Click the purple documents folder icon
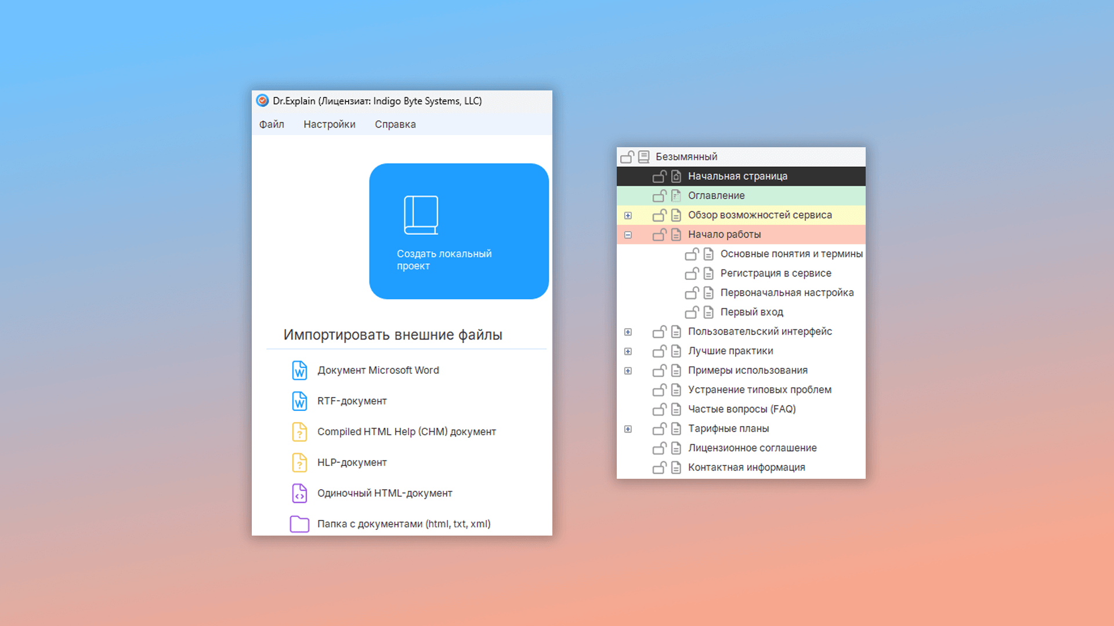 point(299,524)
